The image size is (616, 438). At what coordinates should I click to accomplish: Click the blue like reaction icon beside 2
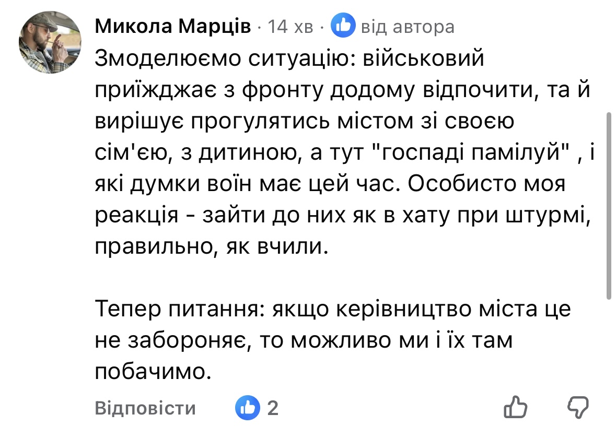[x=248, y=407]
